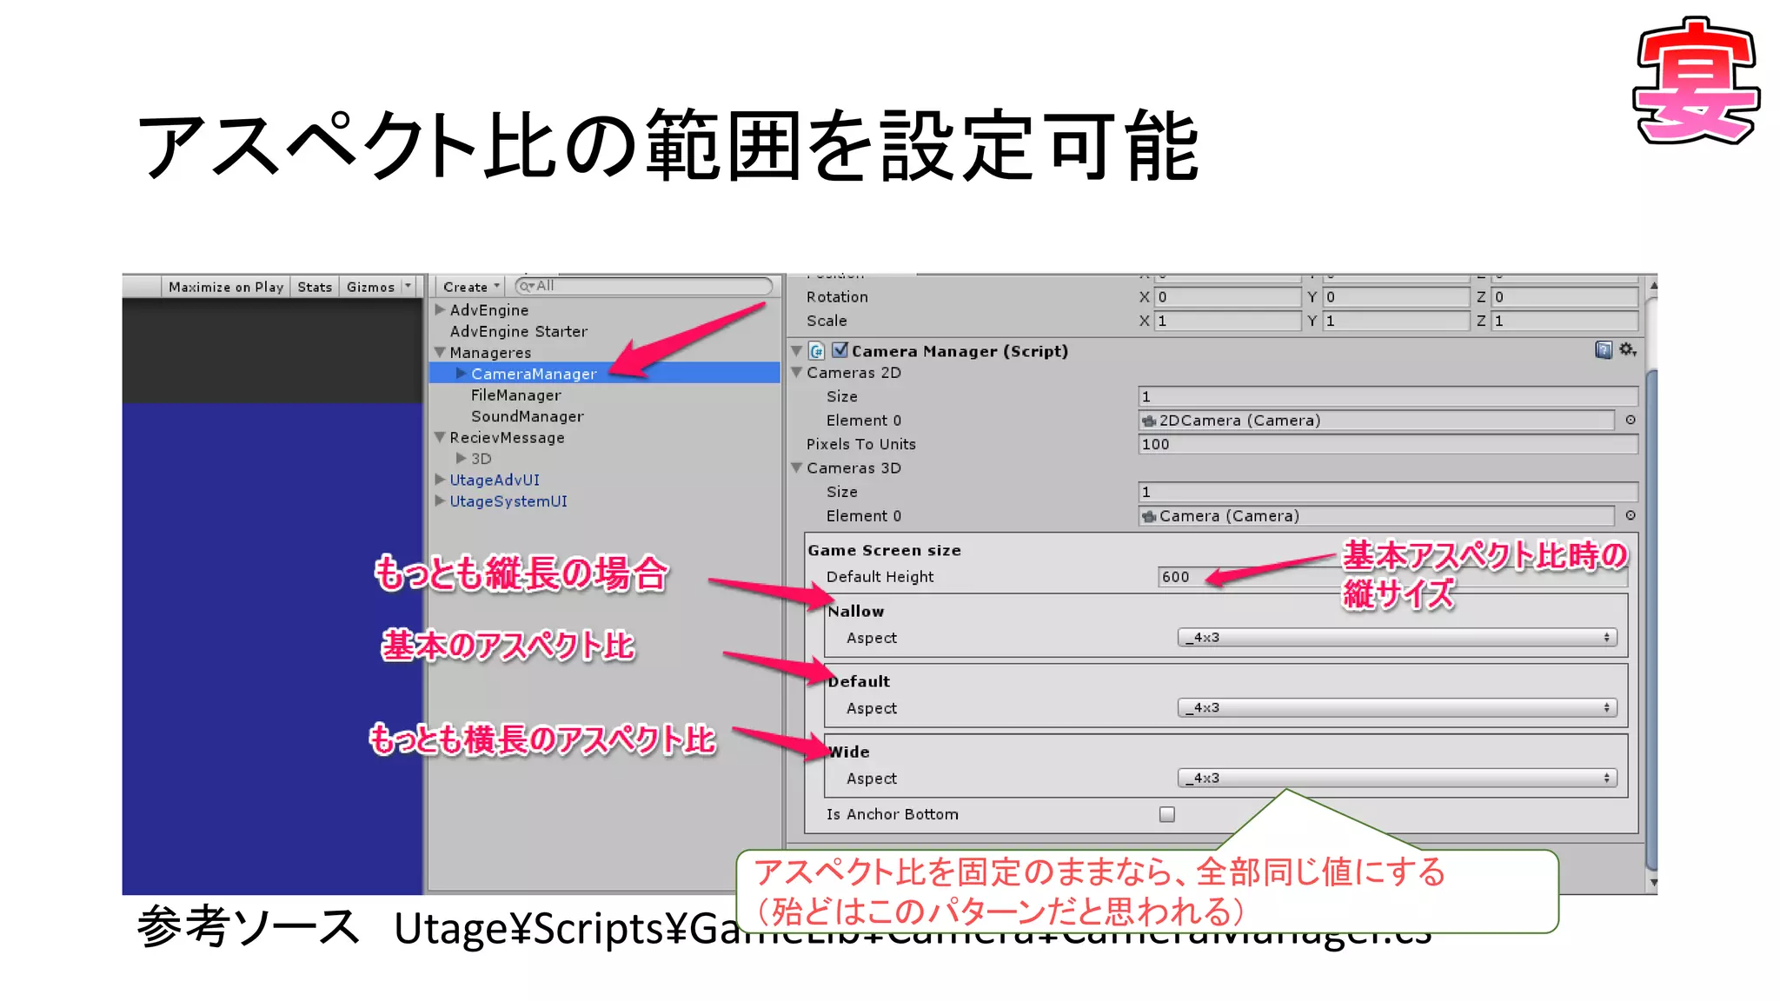Viewport: 1780px width, 1001px height.
Task: Click Scale X field
Action: 1227,321
